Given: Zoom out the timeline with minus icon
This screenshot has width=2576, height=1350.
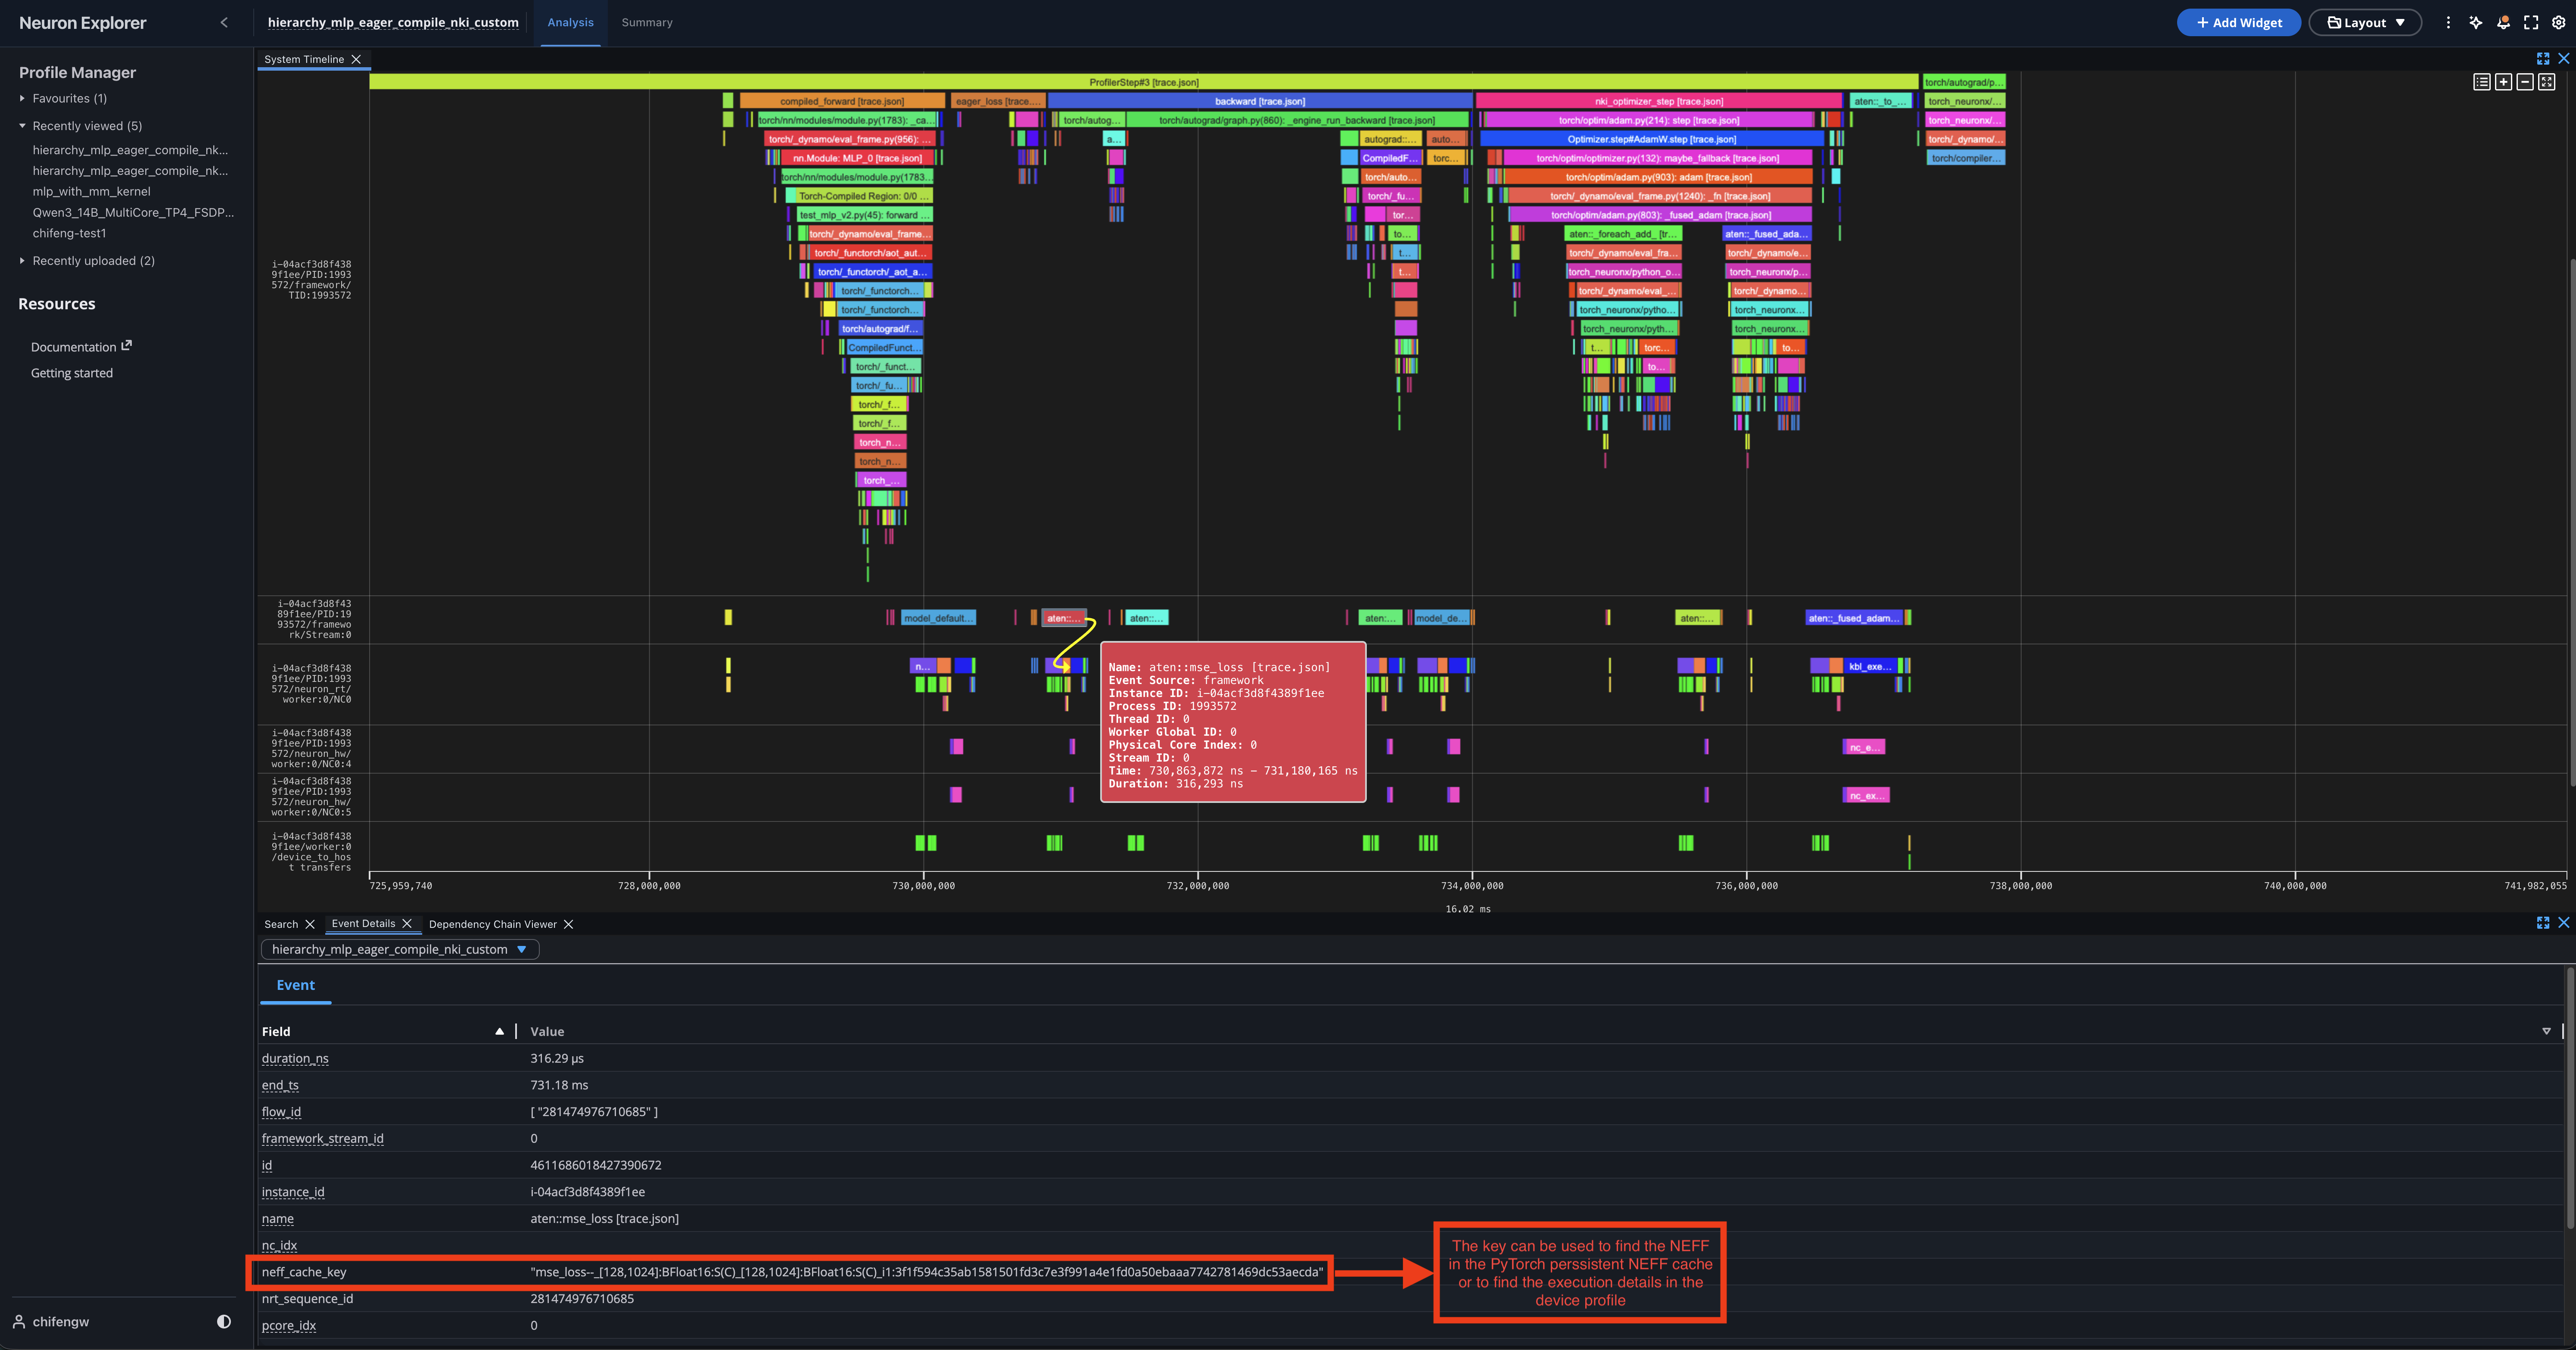Looking at the screenshot, I should coord(2525,82).
